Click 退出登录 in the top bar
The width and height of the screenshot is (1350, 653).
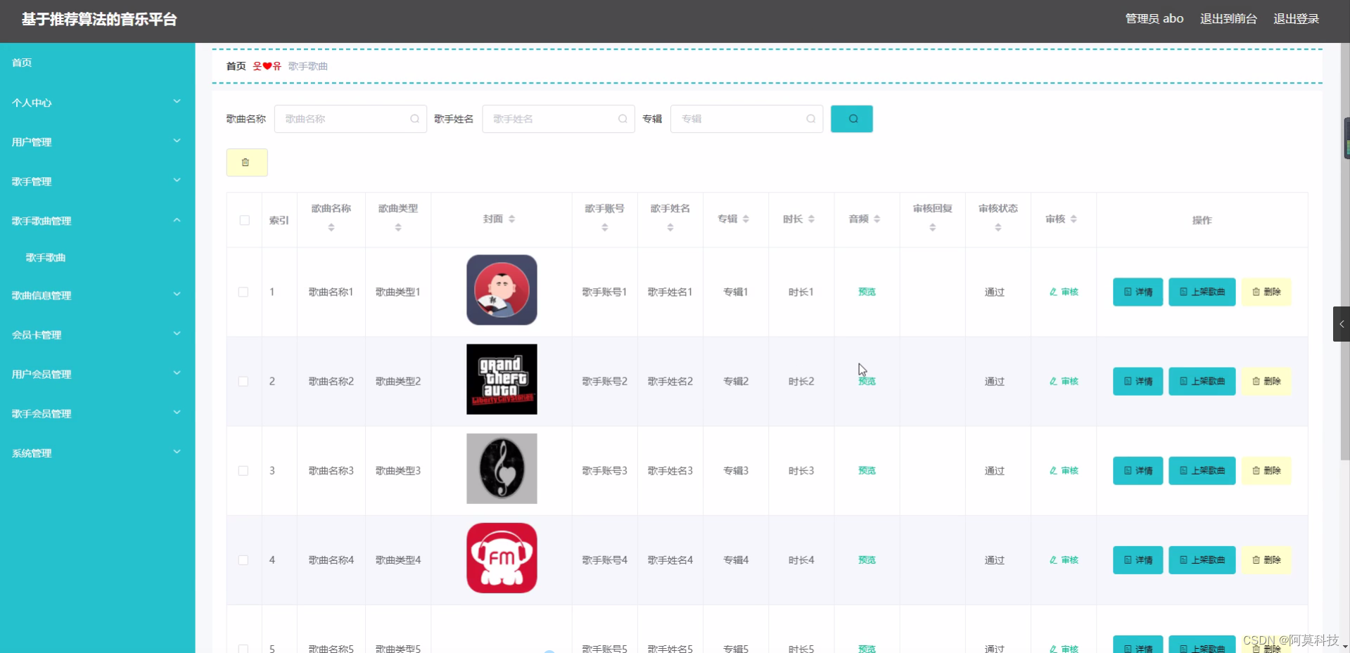[1297, 19]
